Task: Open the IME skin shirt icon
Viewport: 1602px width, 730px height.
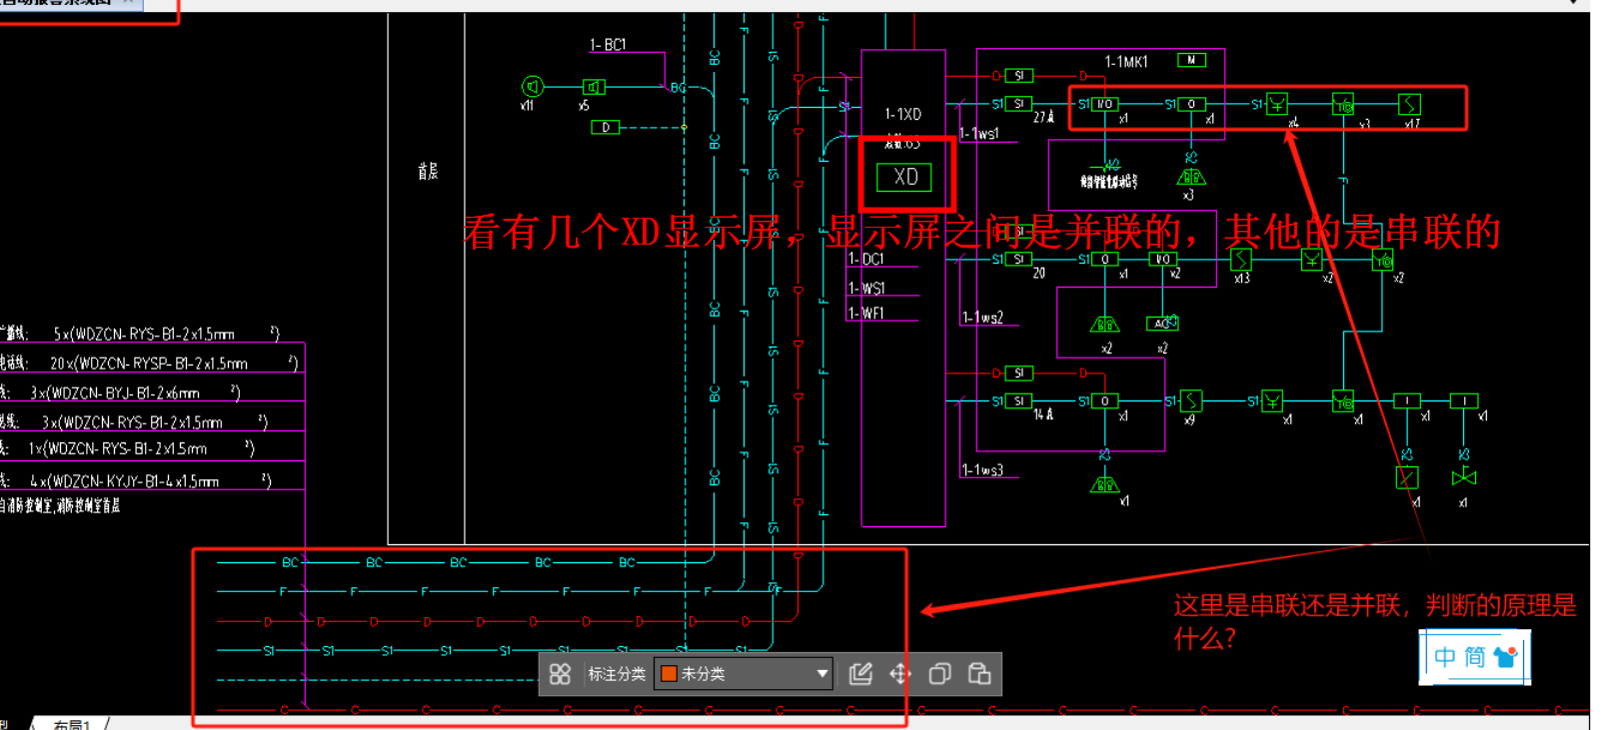Action: (1505, 657)
